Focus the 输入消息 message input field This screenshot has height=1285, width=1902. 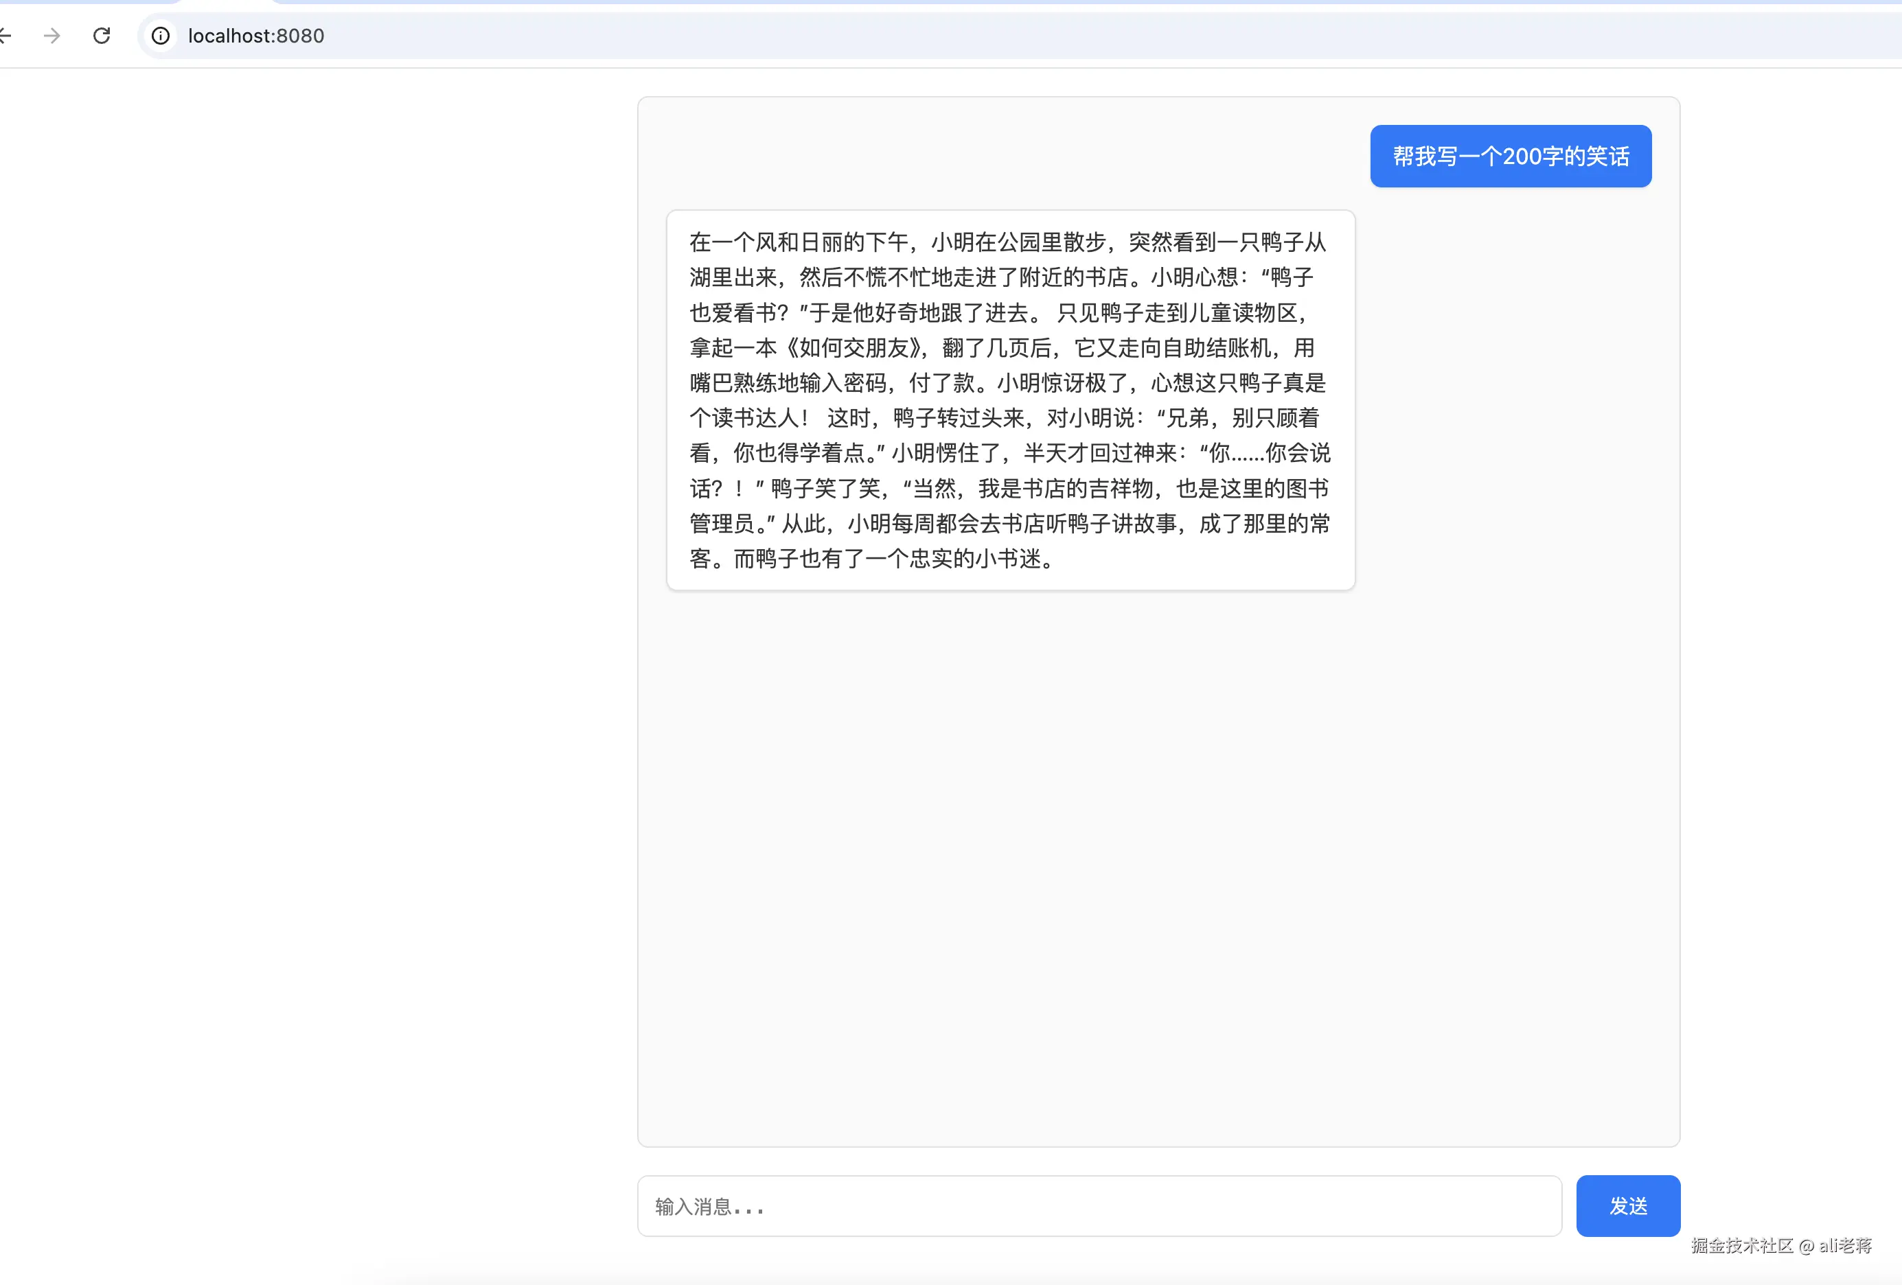pyautogui.click(x=1099, y=1205)
